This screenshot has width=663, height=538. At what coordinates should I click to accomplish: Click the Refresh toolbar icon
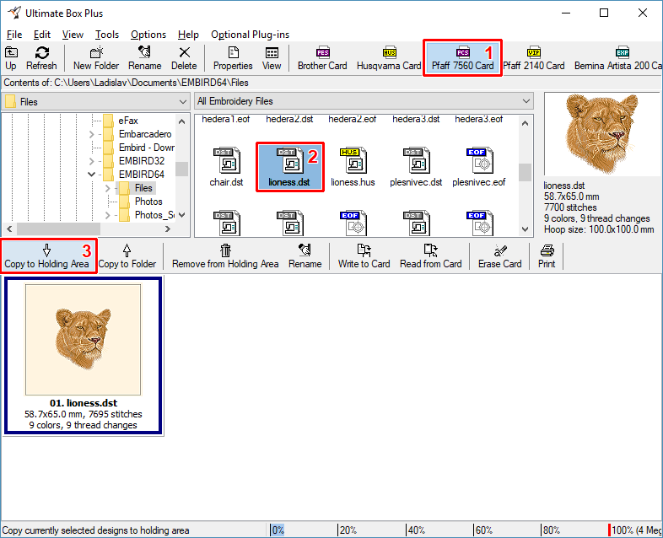[x=41, y=58]
